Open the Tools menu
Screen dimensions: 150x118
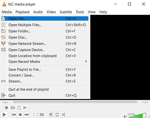pos(80,12)
